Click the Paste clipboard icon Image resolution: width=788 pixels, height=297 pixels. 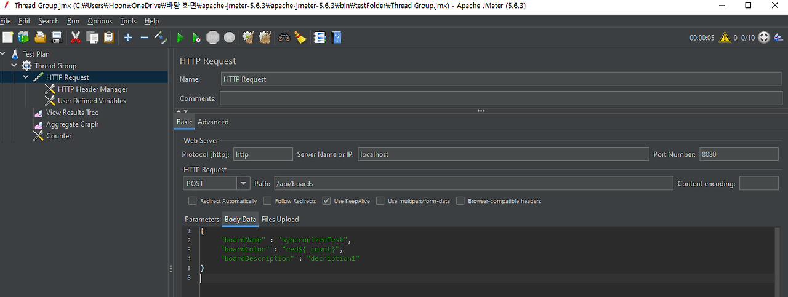point(109,38)
